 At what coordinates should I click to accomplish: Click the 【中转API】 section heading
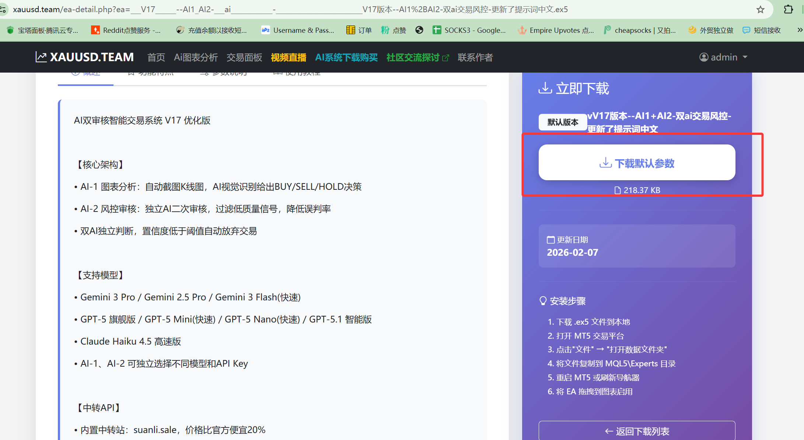coord(99,408)
